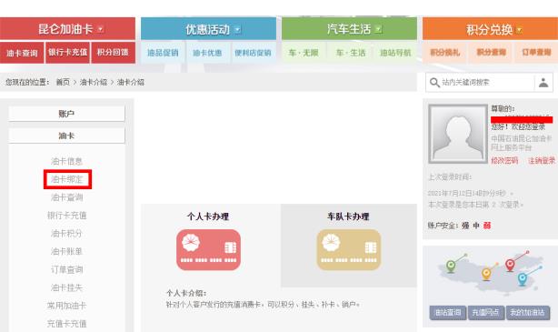Expand the 积分兑换 dropdown arrow
The width and height of the screenshot is (558, 332).
(x=519, y=30)
